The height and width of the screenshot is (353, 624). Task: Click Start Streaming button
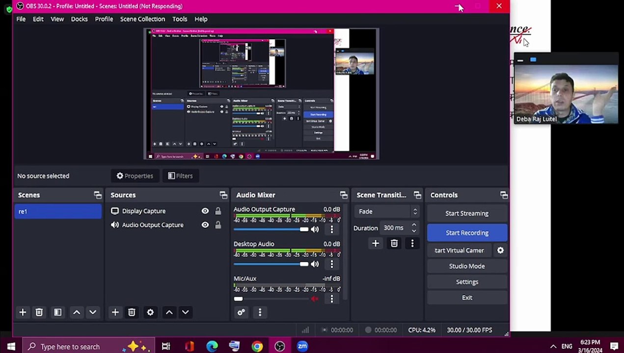click(x=467, y=213)
